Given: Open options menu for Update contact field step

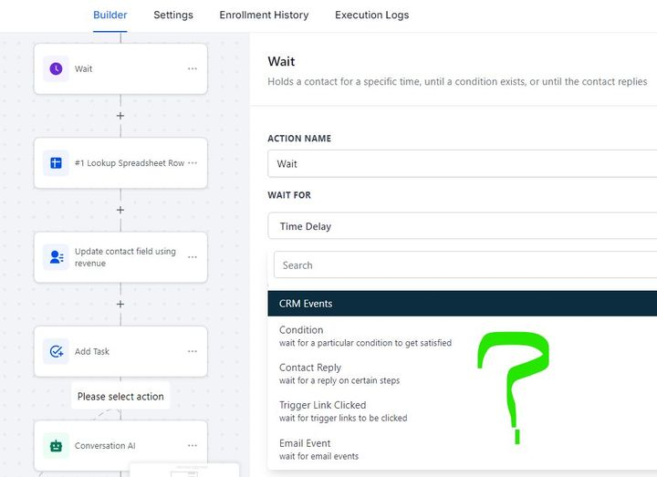Looking at the screenshot, I should [193, 257].
